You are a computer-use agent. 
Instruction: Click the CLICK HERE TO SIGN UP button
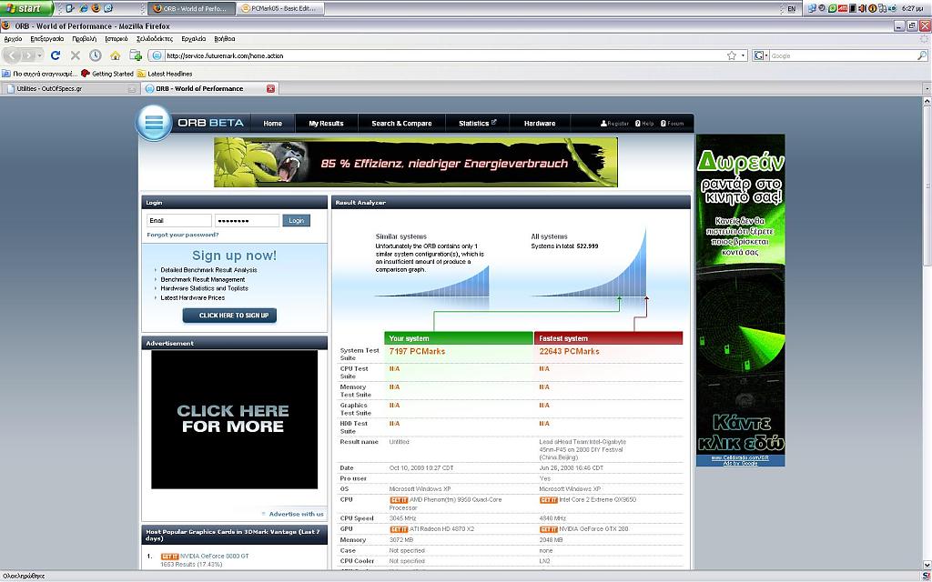[229, 316]
